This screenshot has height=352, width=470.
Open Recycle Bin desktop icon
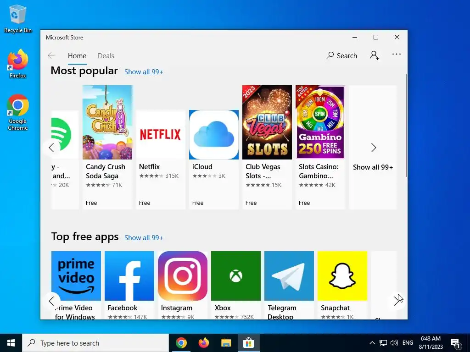[18, 19]
